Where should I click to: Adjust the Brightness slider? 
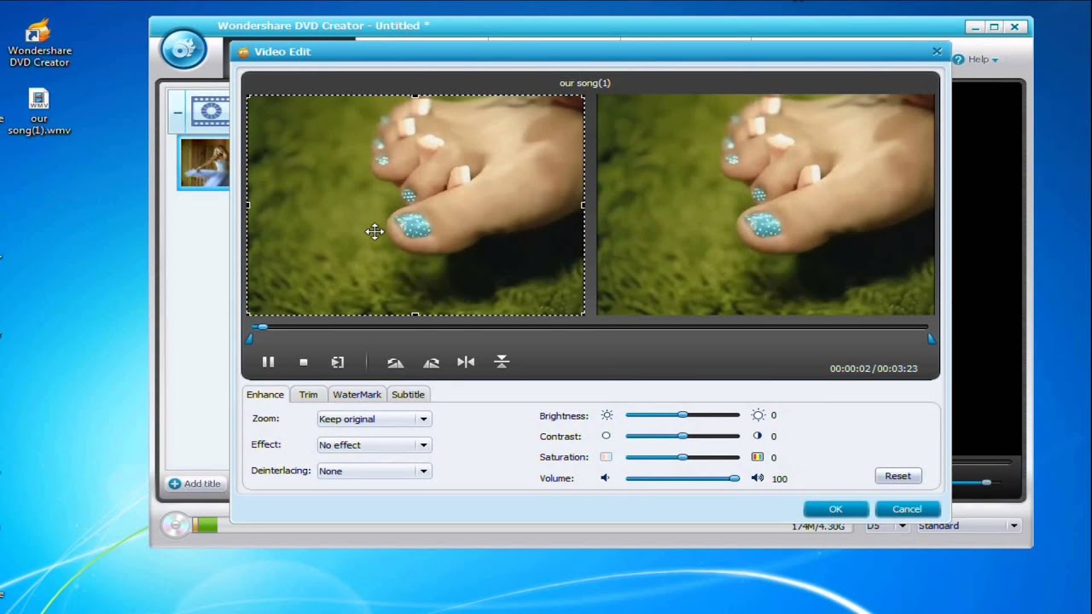682,415
